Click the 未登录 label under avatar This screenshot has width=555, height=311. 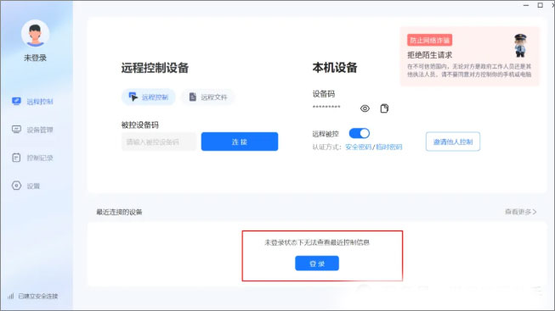pyautogui.click(x=35, y=58)
